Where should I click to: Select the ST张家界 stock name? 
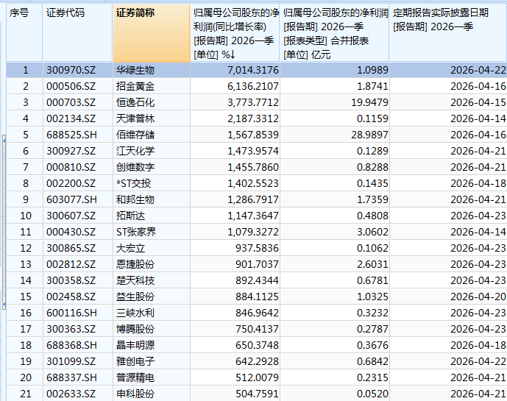[135, 232]
